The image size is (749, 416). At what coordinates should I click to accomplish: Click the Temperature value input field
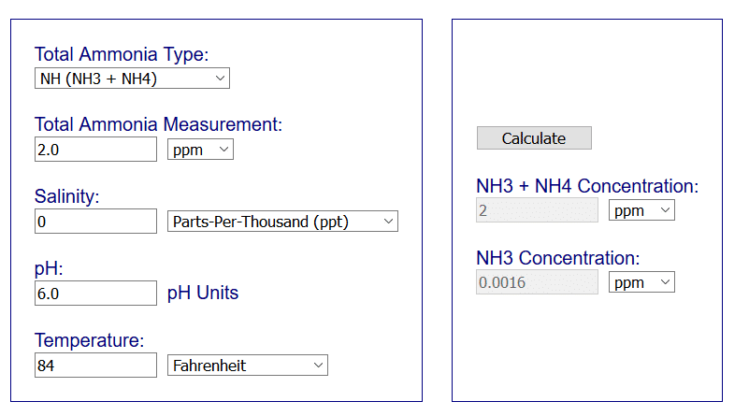coord(95,366)
